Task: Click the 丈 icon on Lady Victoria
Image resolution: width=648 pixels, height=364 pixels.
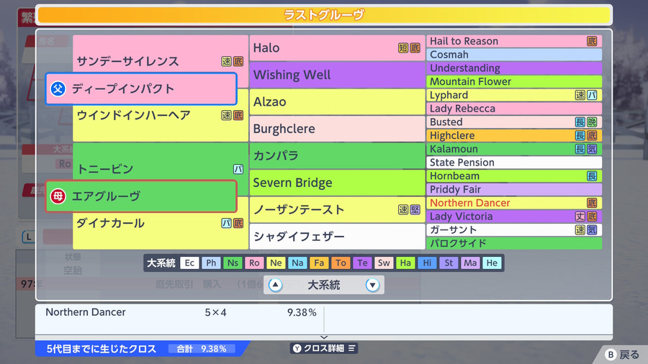Action: tap(580, 217)
